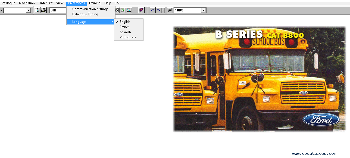Click the printer icon
The image size is (350, 158).
click(x=43, y=10)
